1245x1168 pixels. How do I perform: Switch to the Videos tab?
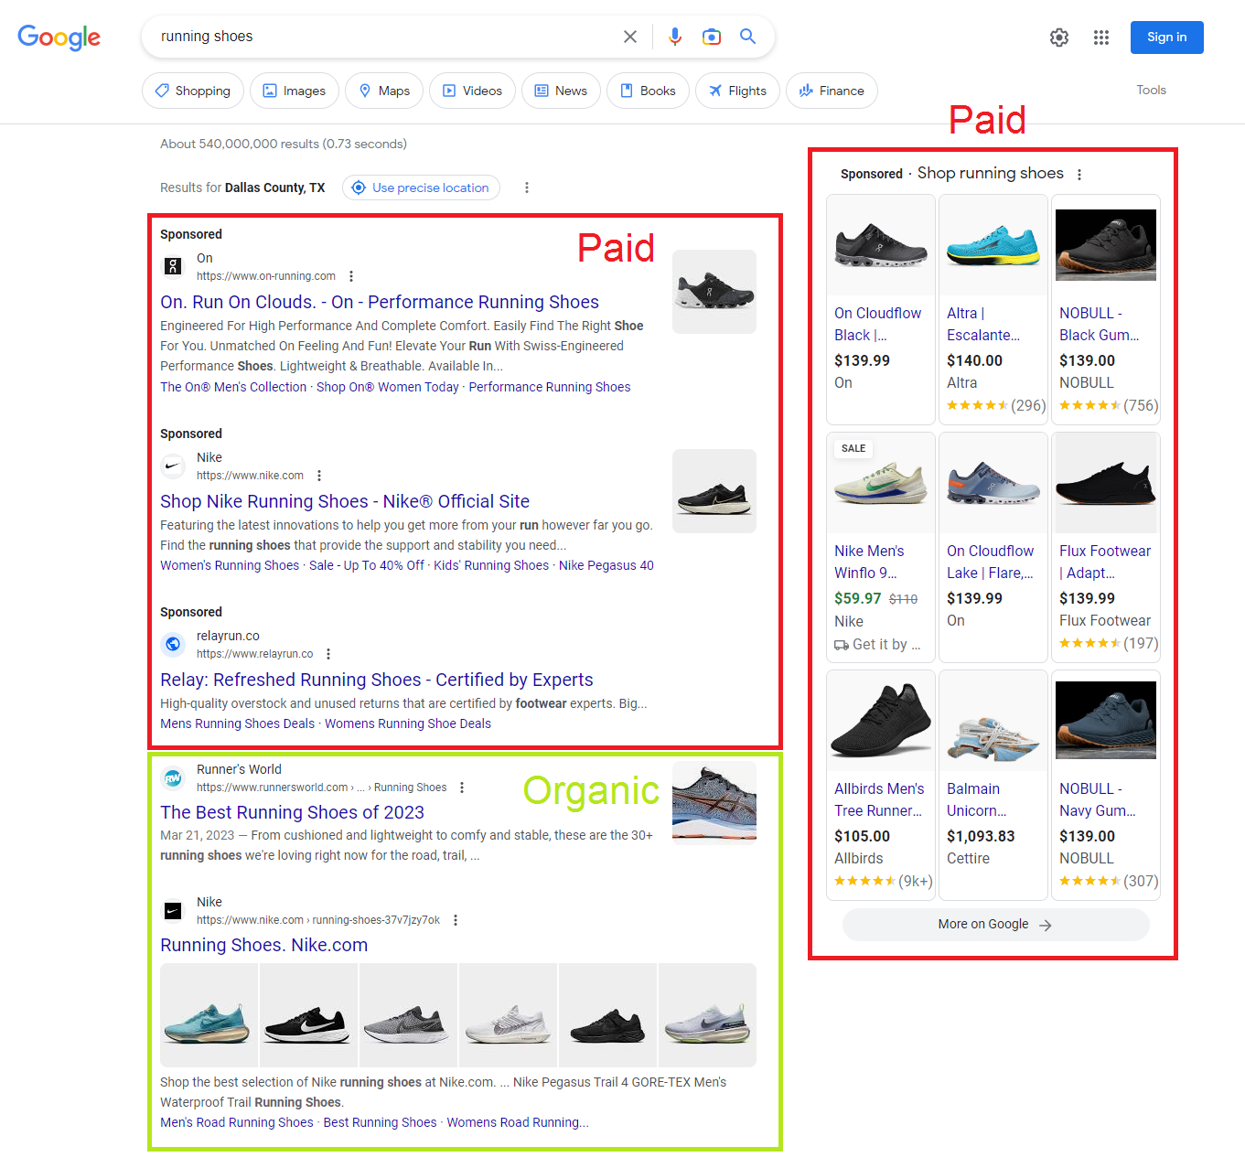(473, 91)
